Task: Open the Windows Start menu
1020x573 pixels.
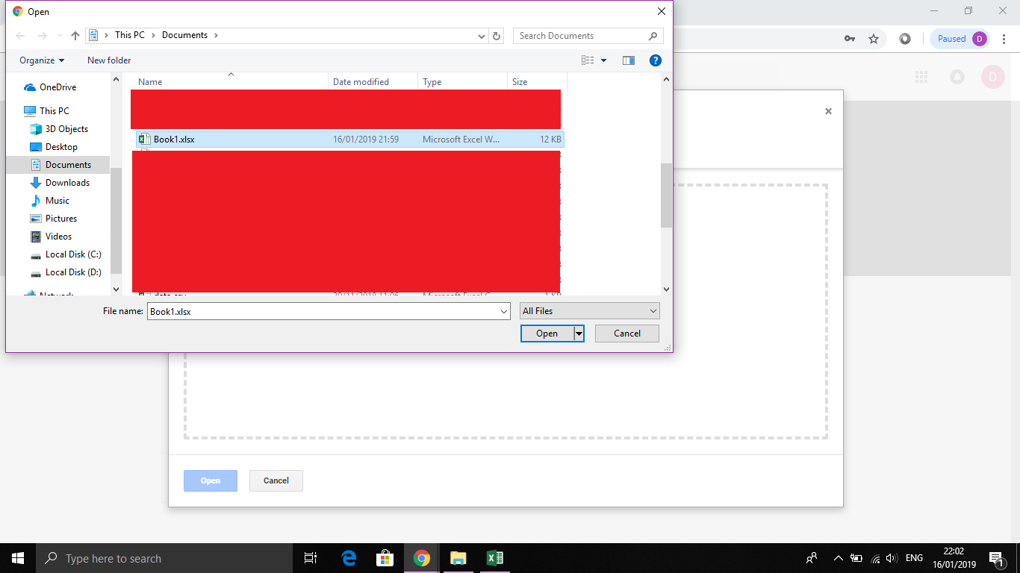Action: pos(18,558)
